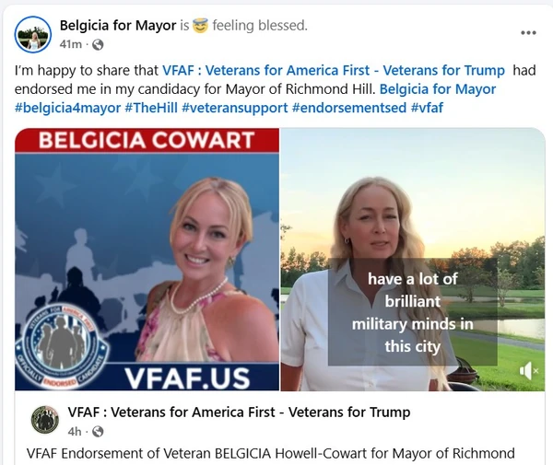The image size is (553, 465).
Task: Click the feeling blessed emoji icon
Action: (200, 26)
